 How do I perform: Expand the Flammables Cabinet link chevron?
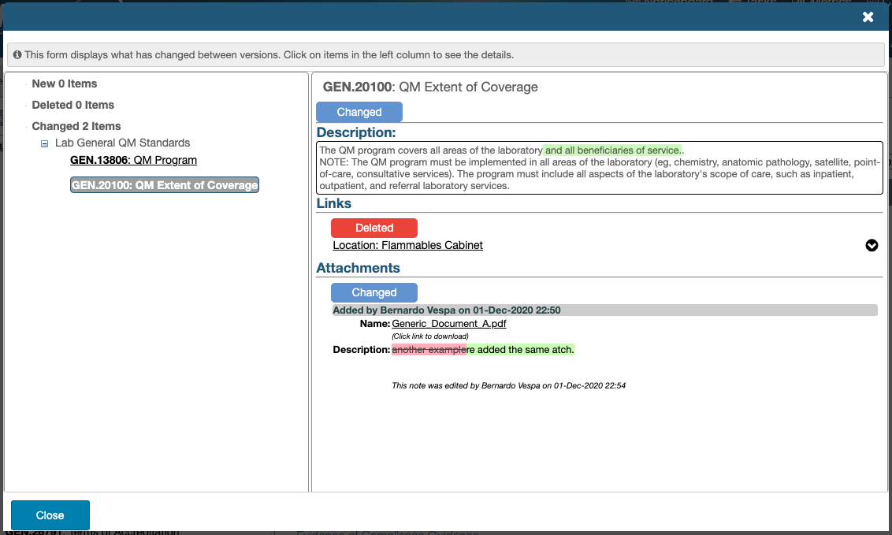click(872, 245)
